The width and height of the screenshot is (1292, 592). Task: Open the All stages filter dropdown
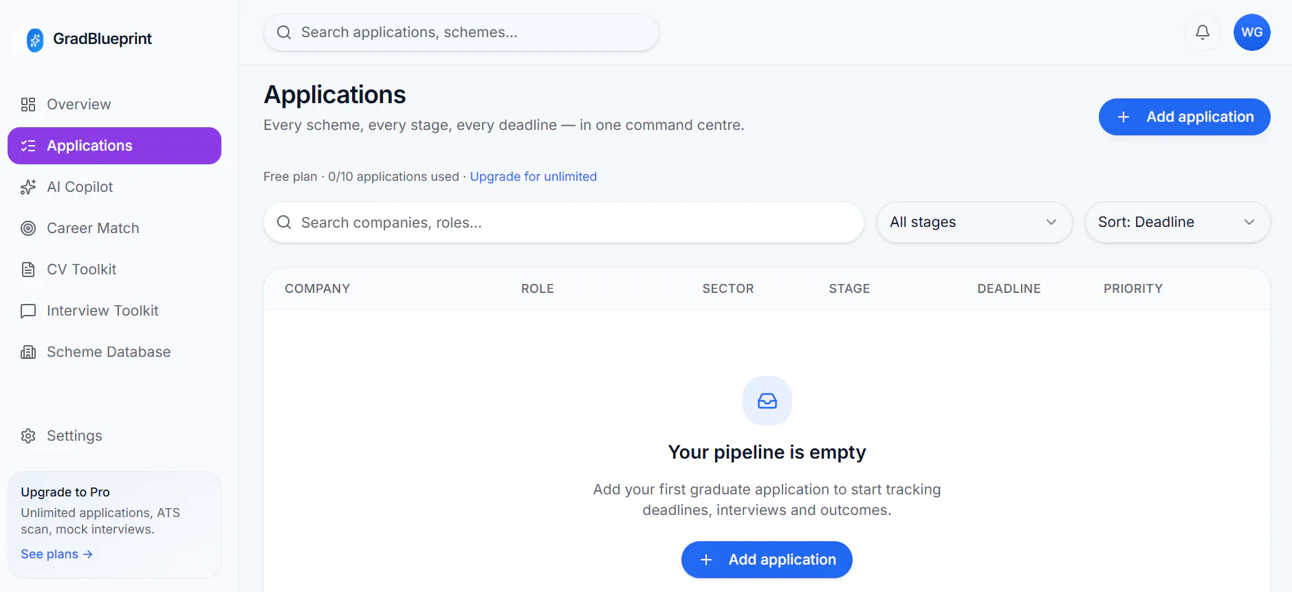(974, 222)
